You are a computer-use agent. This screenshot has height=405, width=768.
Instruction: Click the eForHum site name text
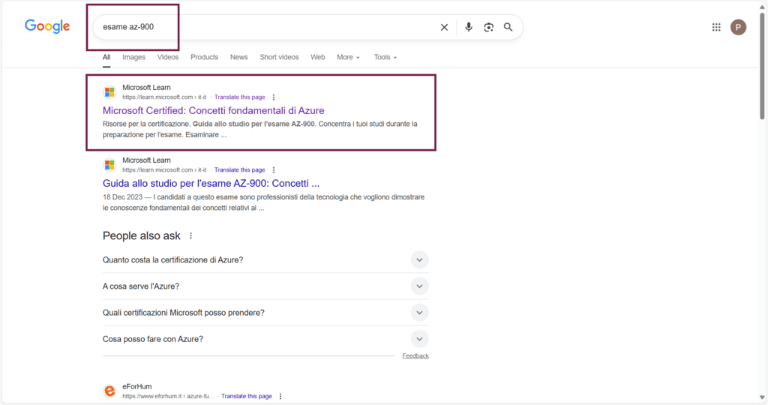click(x=137, y=386)
